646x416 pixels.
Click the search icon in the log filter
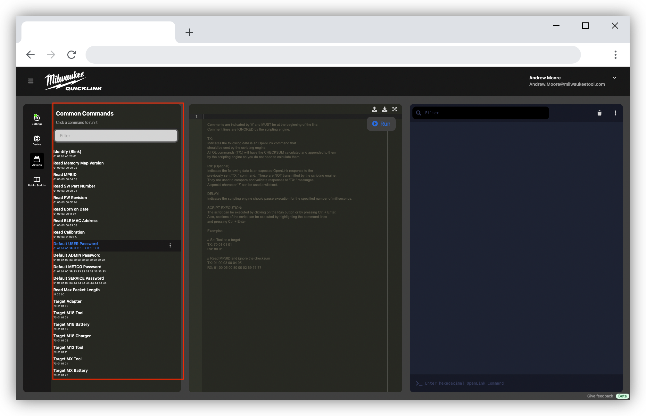[x=418, y=113]
